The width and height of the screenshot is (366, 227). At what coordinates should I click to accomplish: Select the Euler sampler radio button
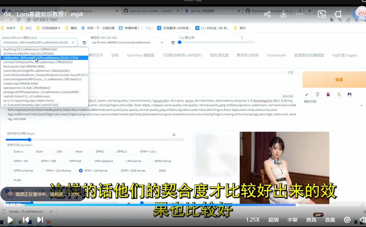(x=37, y=152)
